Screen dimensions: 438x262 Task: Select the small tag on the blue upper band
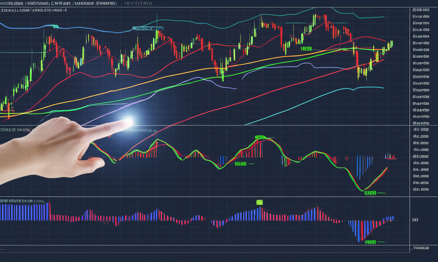[x=54, y=27]
